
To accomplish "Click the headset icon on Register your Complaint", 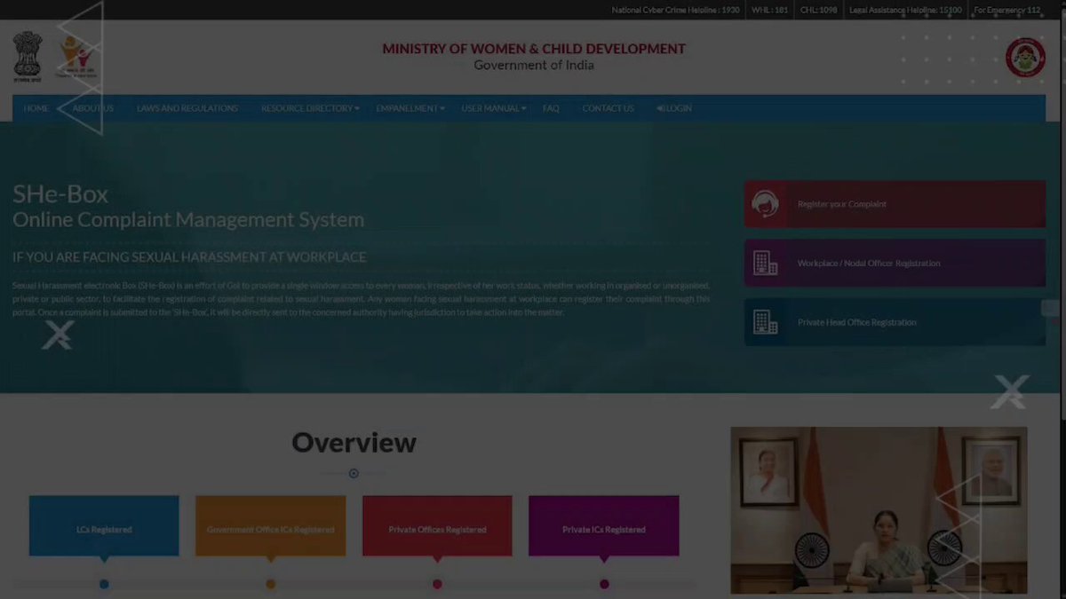I will pyautogui.click(x=765, y=204).
